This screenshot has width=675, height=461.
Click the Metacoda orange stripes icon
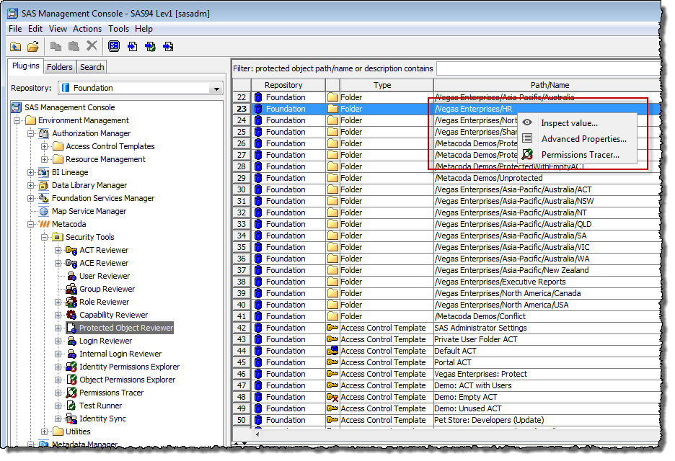click(44, 224)
